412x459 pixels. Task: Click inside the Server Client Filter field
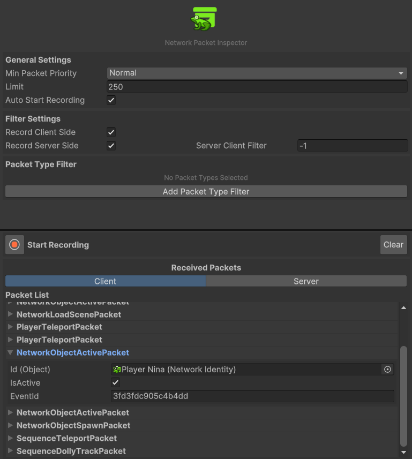coord(352,145)
